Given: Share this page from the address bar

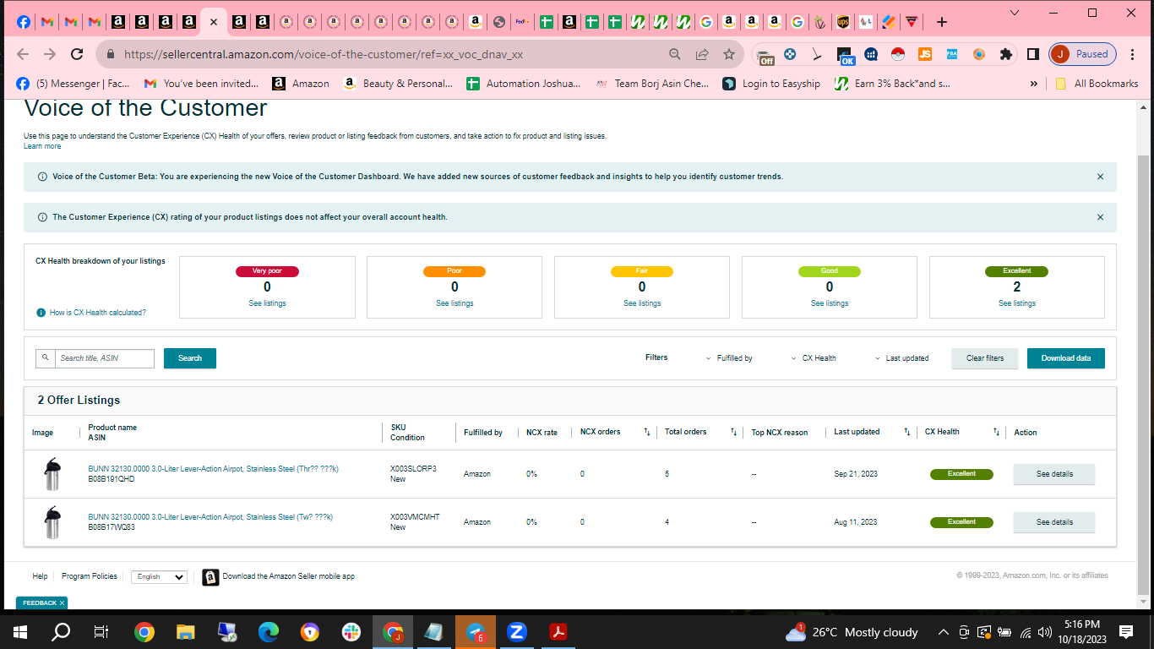Looking at the screenshot, I should click(701, 54).
